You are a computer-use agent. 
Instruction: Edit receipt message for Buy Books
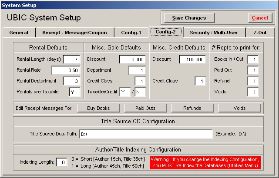(x=98, y=108)
